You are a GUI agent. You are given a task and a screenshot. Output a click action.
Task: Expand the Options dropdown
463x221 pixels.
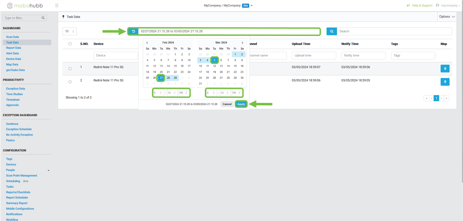tap(447, 17)
